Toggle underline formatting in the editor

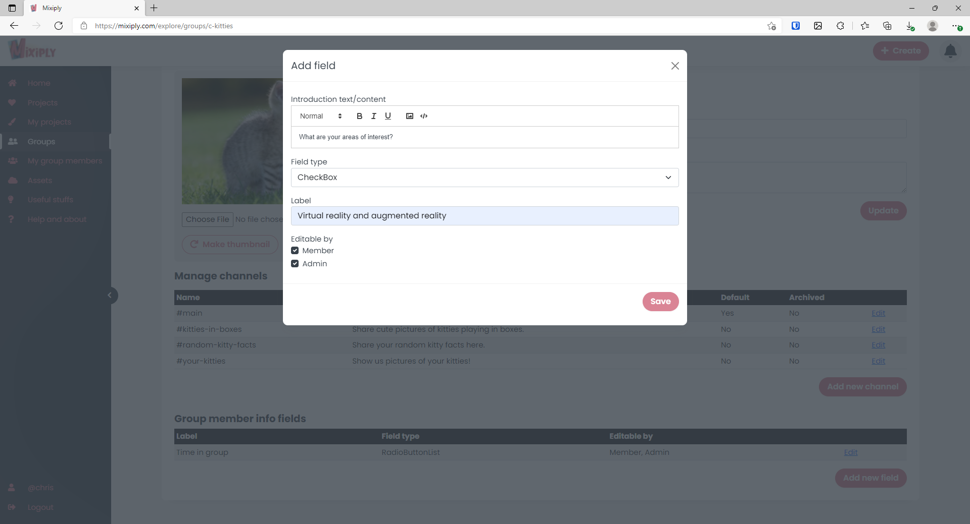[388, 116]
